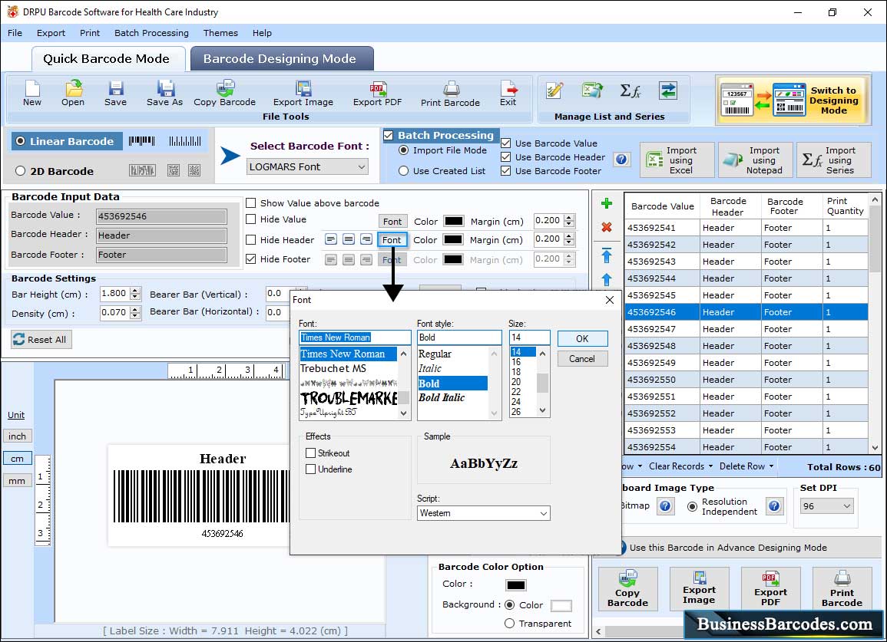The image size is (887, 642).
Task: Click the help icon beside Use Barcode Header
Action: click(x=622, y=160)
